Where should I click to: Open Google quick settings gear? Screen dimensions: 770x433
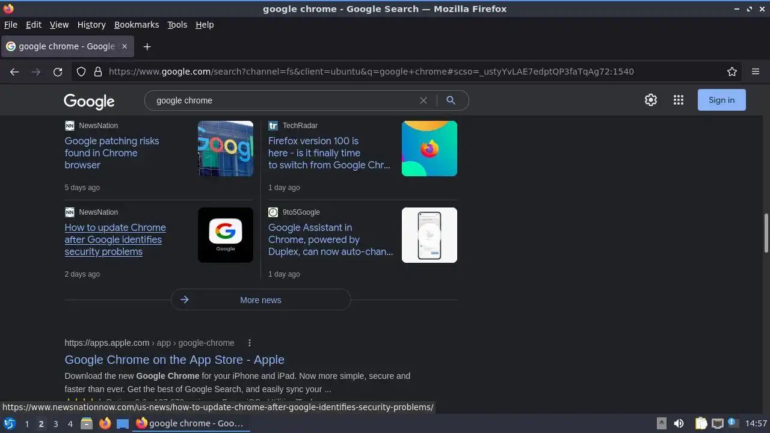point(651,100)
